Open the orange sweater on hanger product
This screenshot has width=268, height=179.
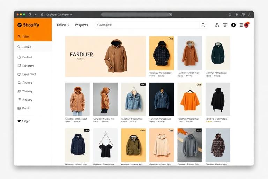(190, 99)
